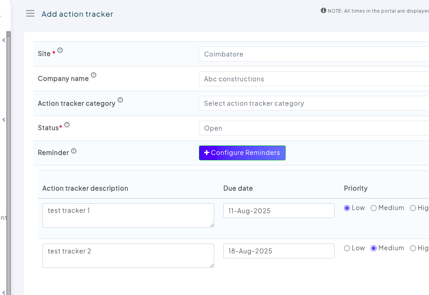The width and height of the screenshot is (429, 295).
Task: Click the Configure Reminders button
Action: 242,153
